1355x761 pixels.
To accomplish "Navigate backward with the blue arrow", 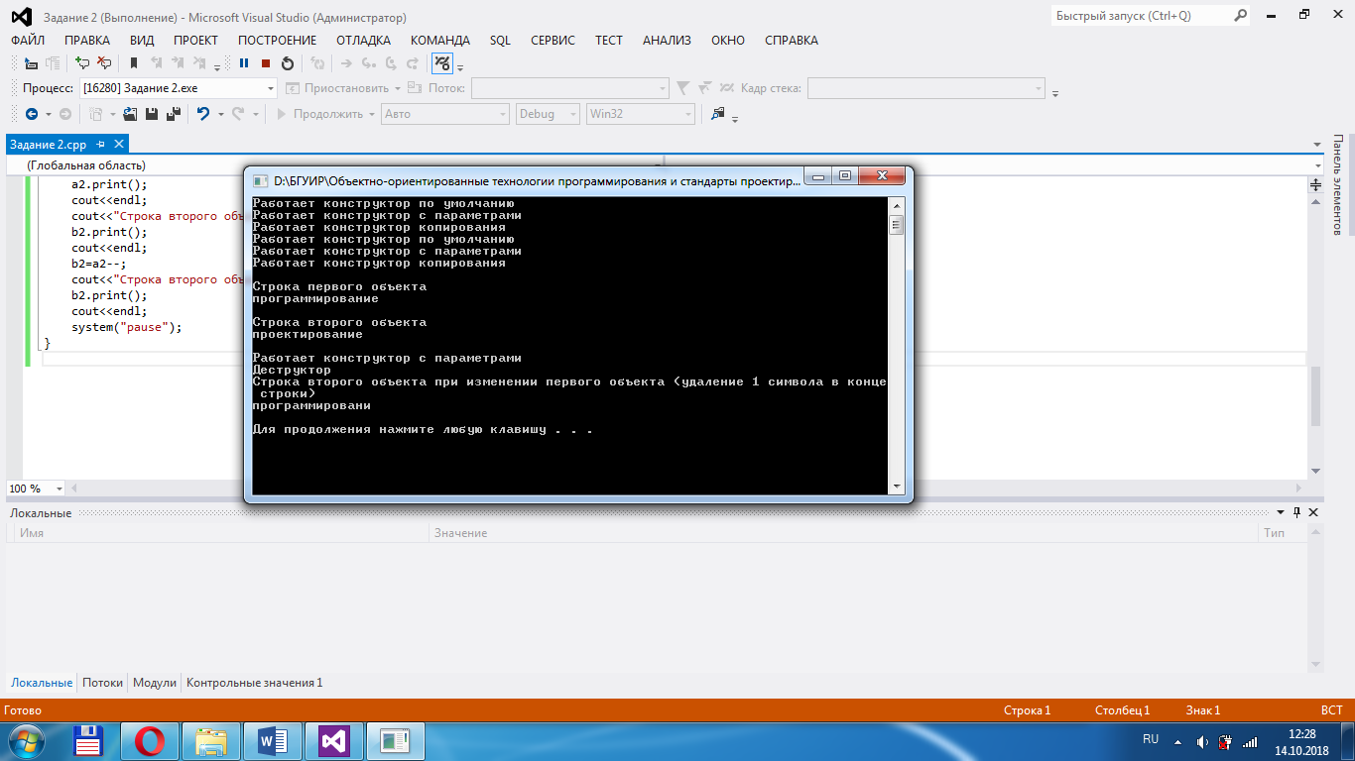I will point(31,114).
